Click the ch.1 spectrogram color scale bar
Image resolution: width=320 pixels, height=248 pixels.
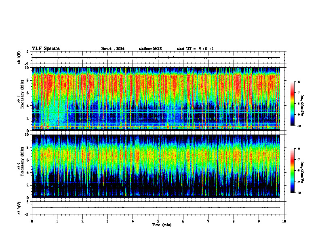point(292,104)
